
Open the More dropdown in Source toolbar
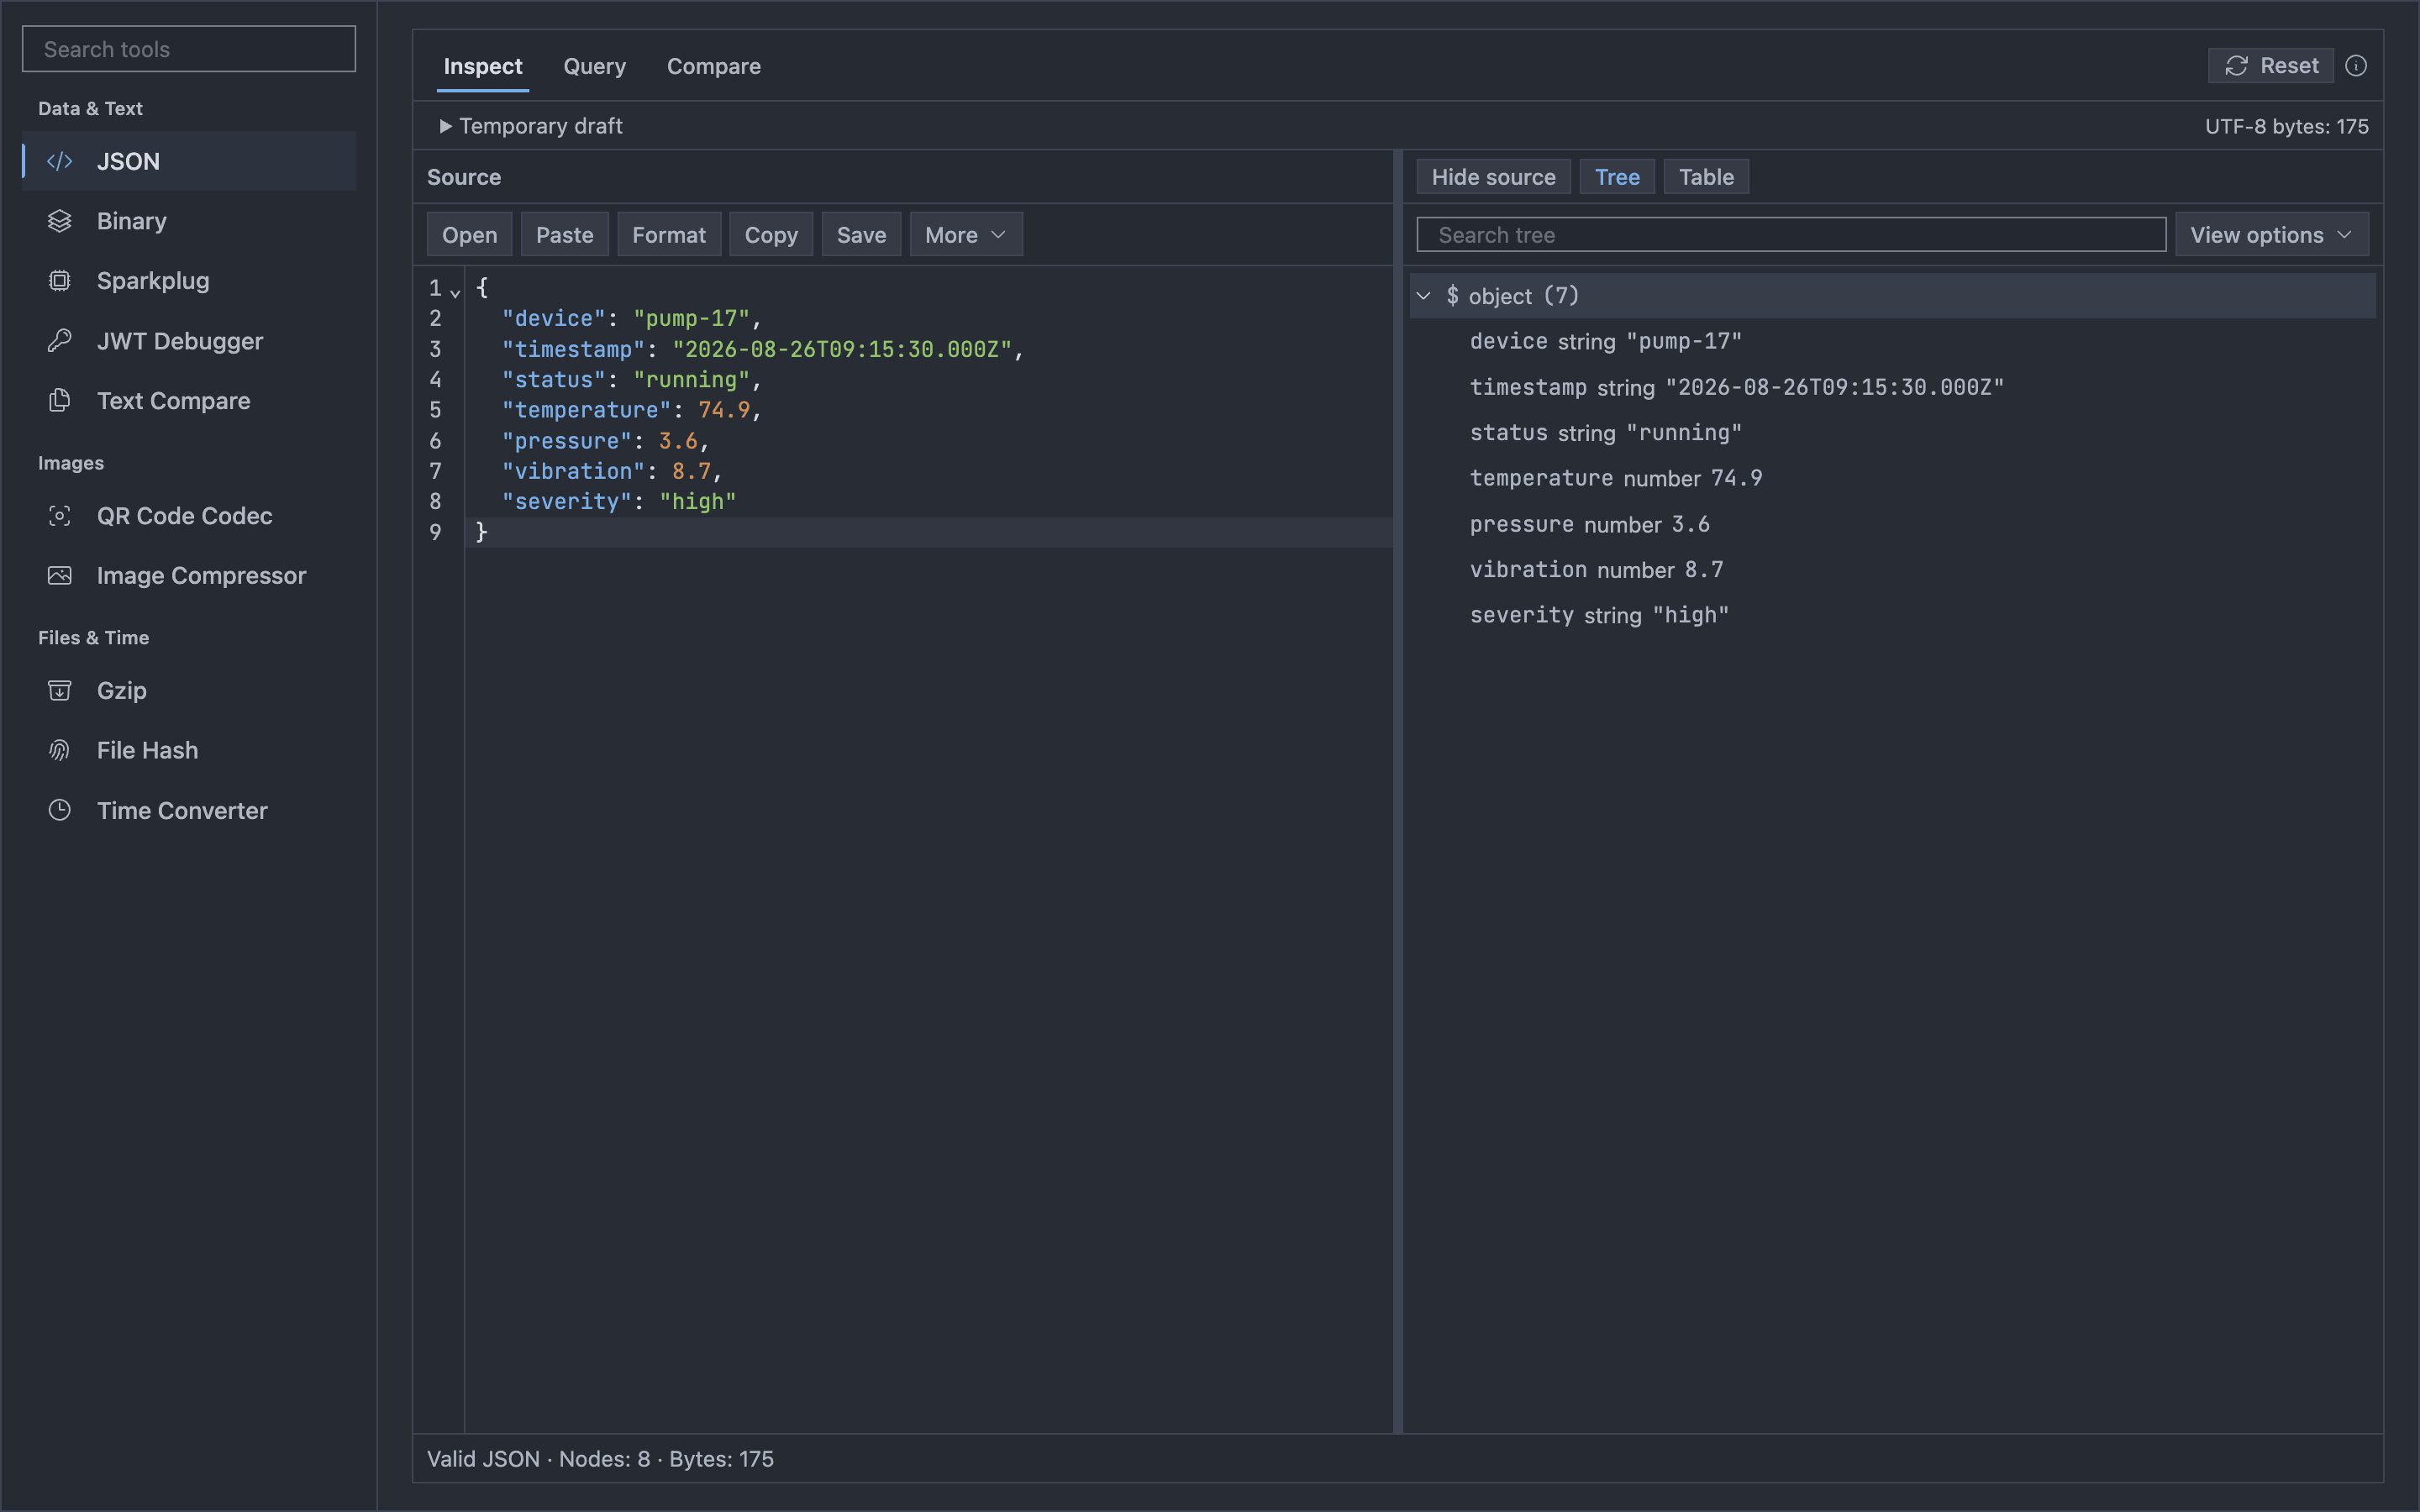[965, 235]
